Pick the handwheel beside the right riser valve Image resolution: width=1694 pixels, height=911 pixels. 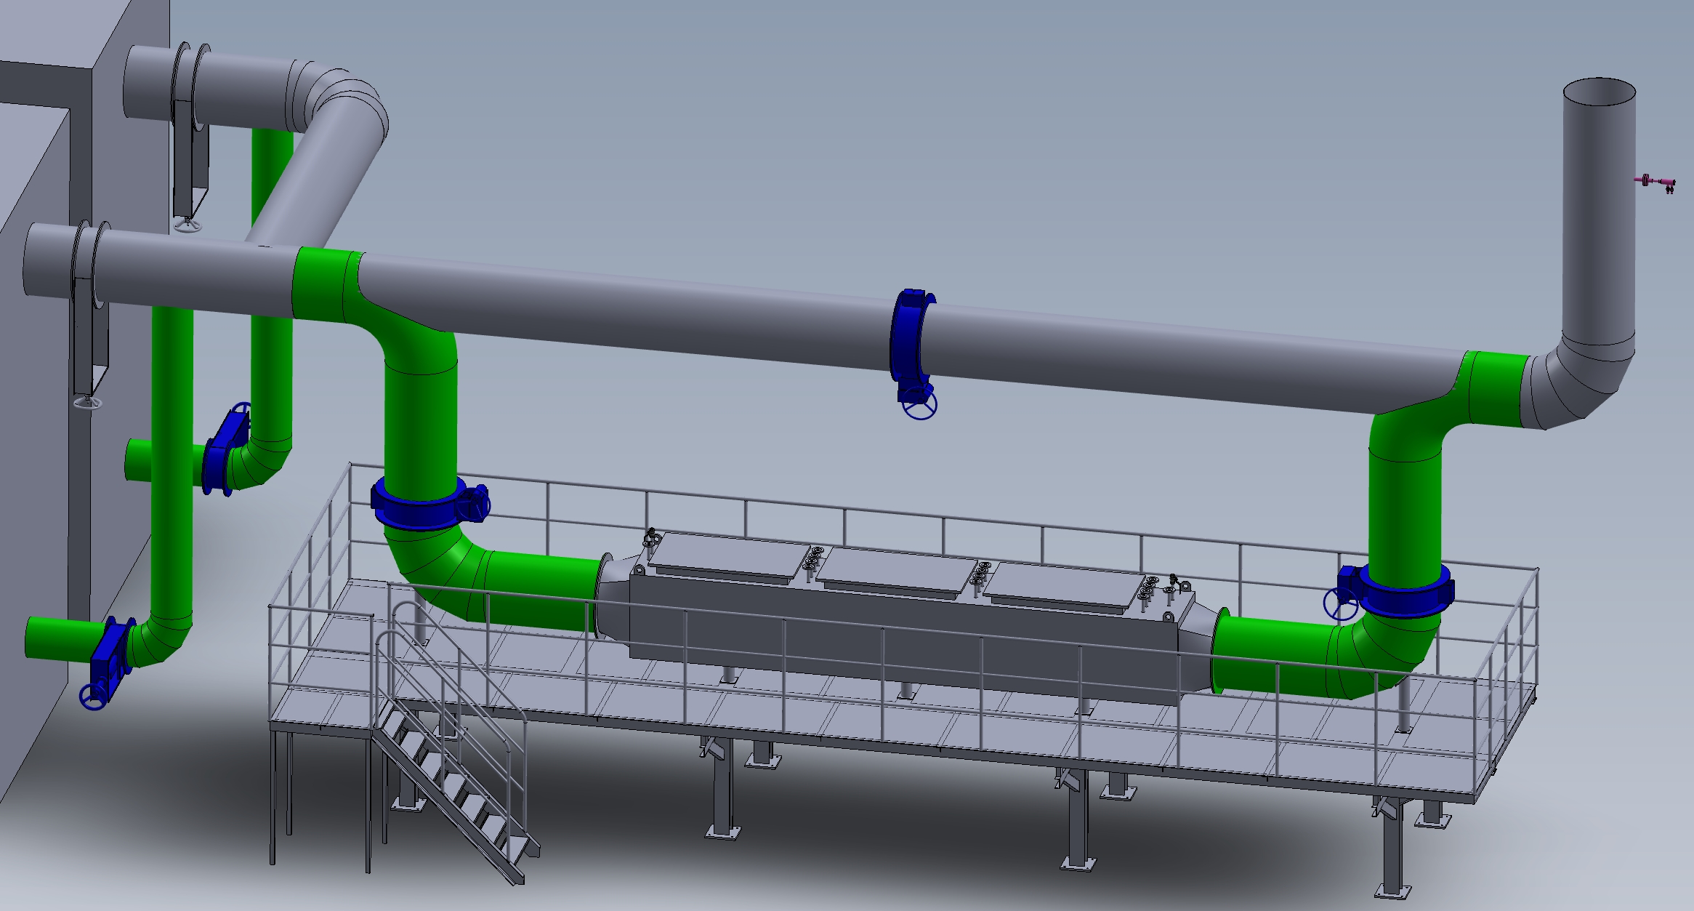(x=1340, y=603)
